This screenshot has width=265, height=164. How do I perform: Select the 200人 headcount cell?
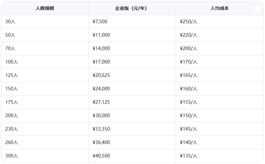click(x=45, y=116)
